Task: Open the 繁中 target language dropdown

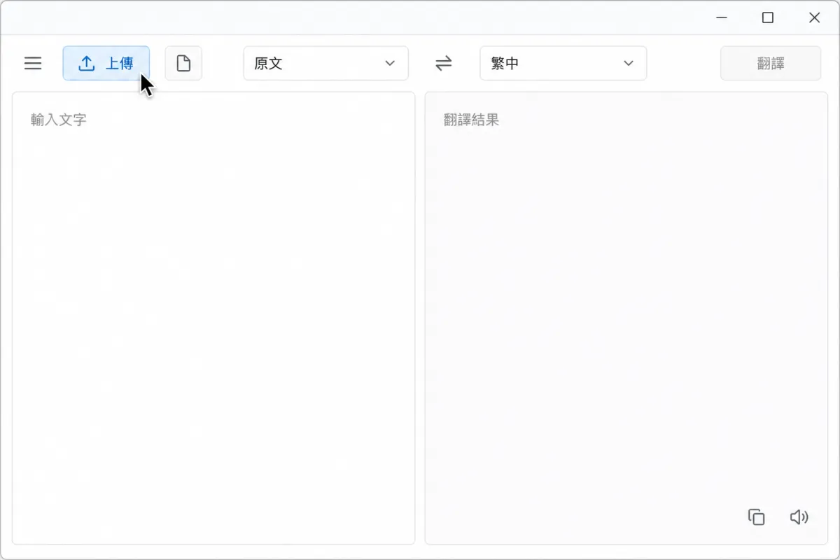Action: (563, 63)
